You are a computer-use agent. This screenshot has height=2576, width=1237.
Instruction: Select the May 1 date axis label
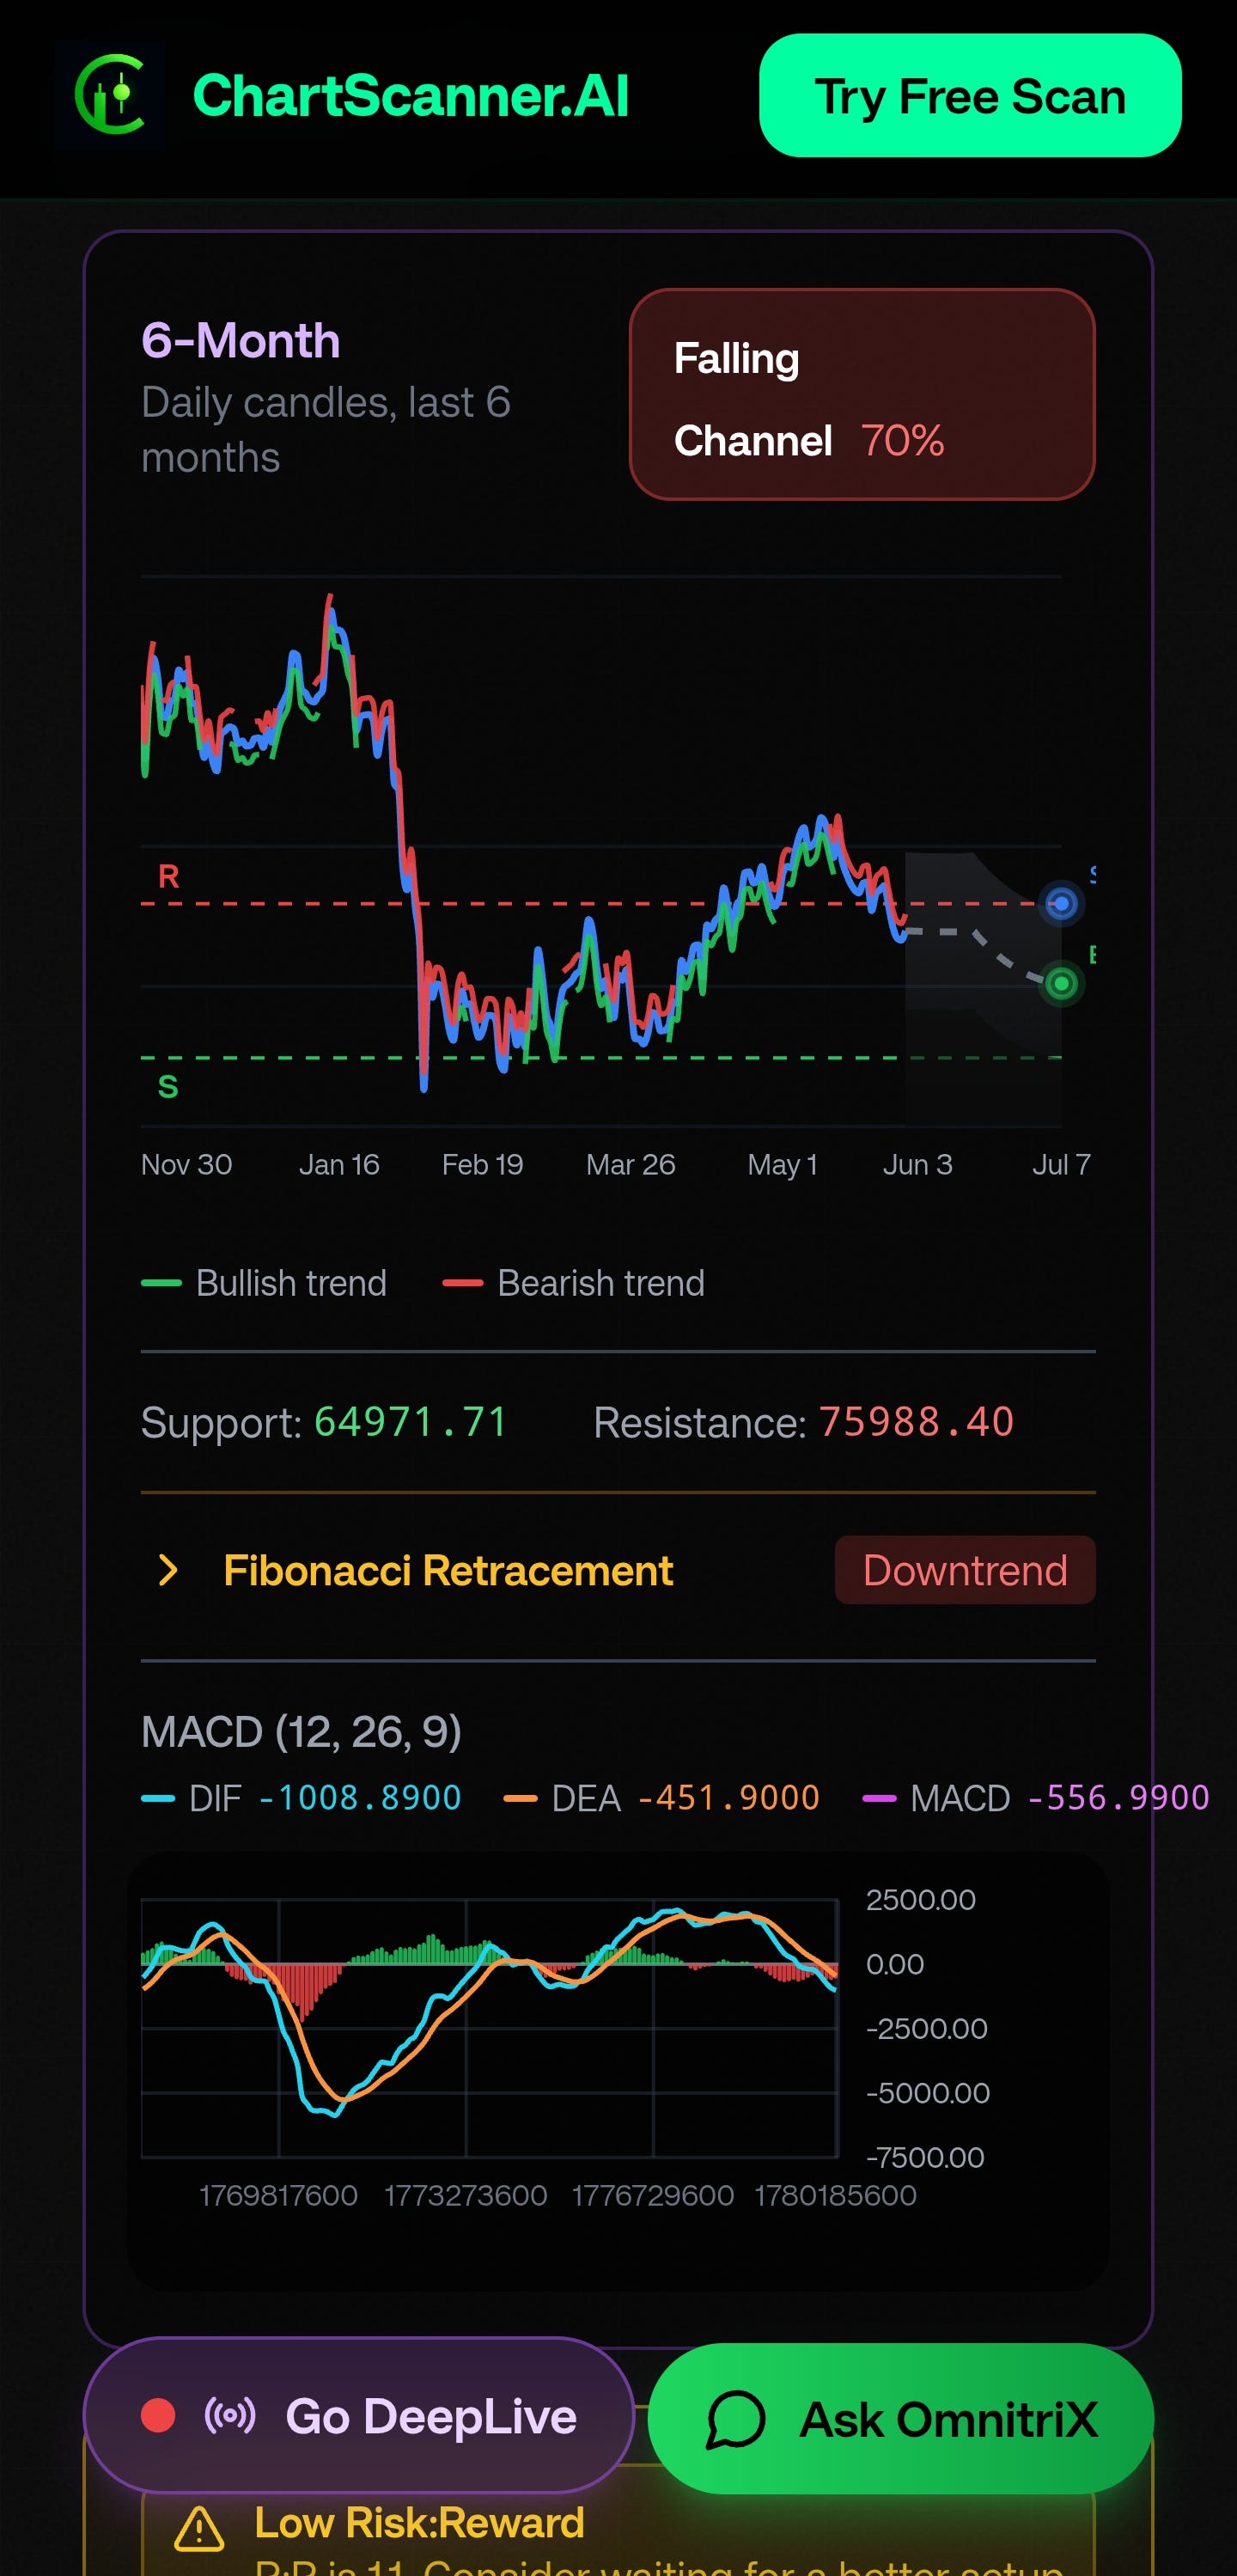tap(782, 1164)
